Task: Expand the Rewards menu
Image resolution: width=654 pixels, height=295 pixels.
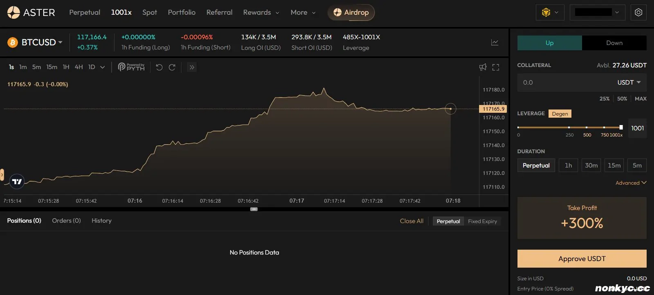Action: [x=261, y=12]
